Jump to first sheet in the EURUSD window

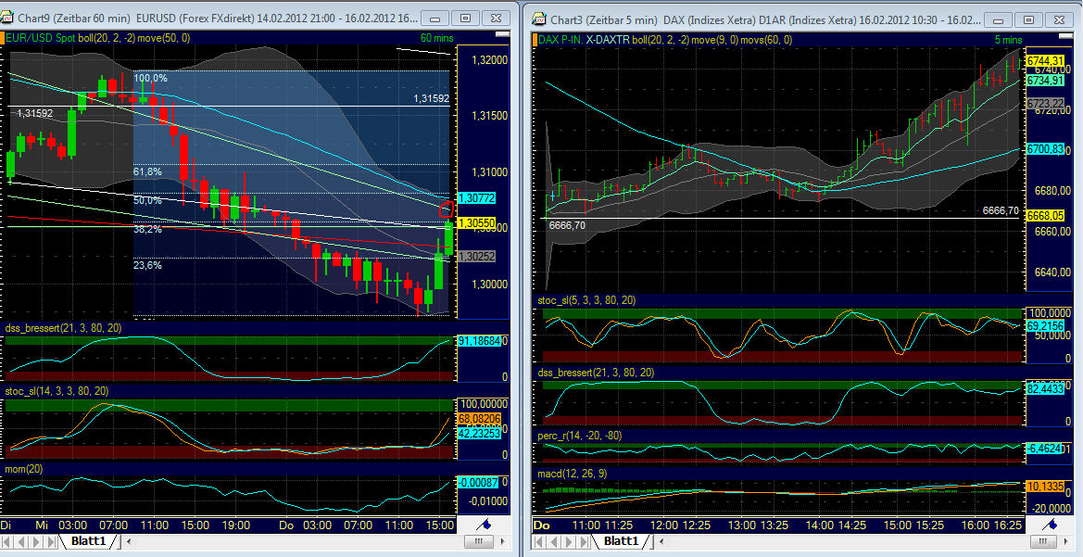point(7,540)
